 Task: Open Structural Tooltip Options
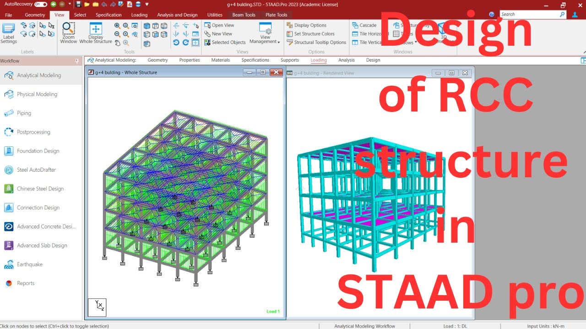(x=316, y=42)
